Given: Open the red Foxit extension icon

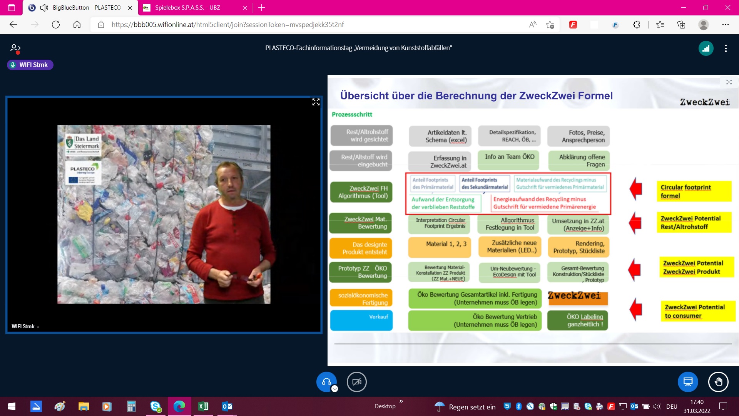Looking at the screenshot, I should pyautogui.click(x=573, y=25).
